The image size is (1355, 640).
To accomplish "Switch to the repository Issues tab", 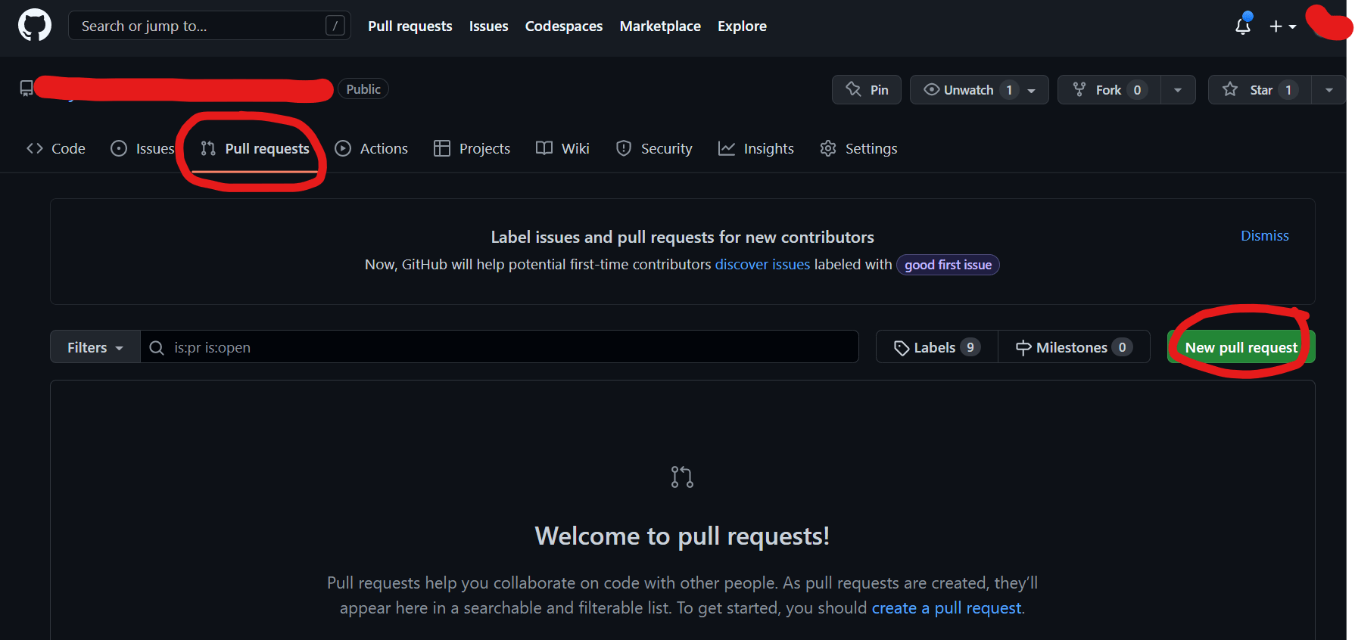I will click(x=142, y=148).
